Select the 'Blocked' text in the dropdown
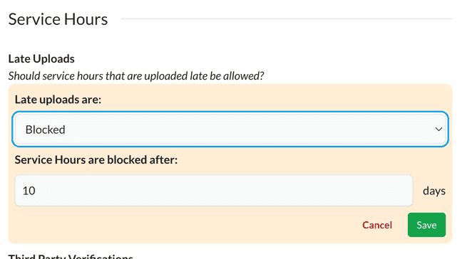This screenshot has width=467, height=259. 45,129
